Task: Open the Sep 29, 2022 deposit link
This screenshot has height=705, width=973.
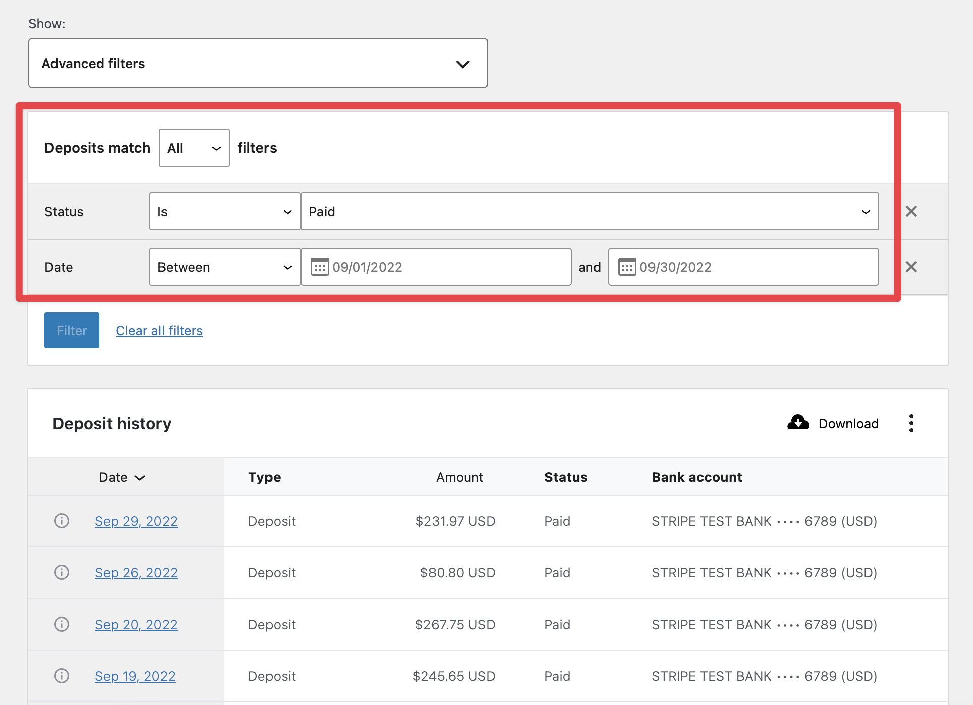Action: (x=136, y=521)
